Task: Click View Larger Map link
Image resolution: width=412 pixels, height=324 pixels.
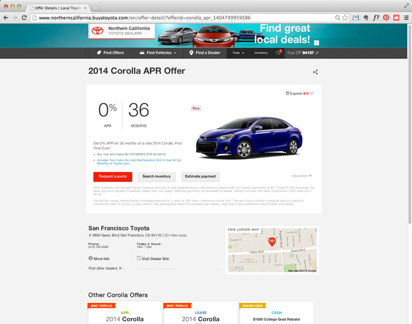Action: [x=243, y=229]
